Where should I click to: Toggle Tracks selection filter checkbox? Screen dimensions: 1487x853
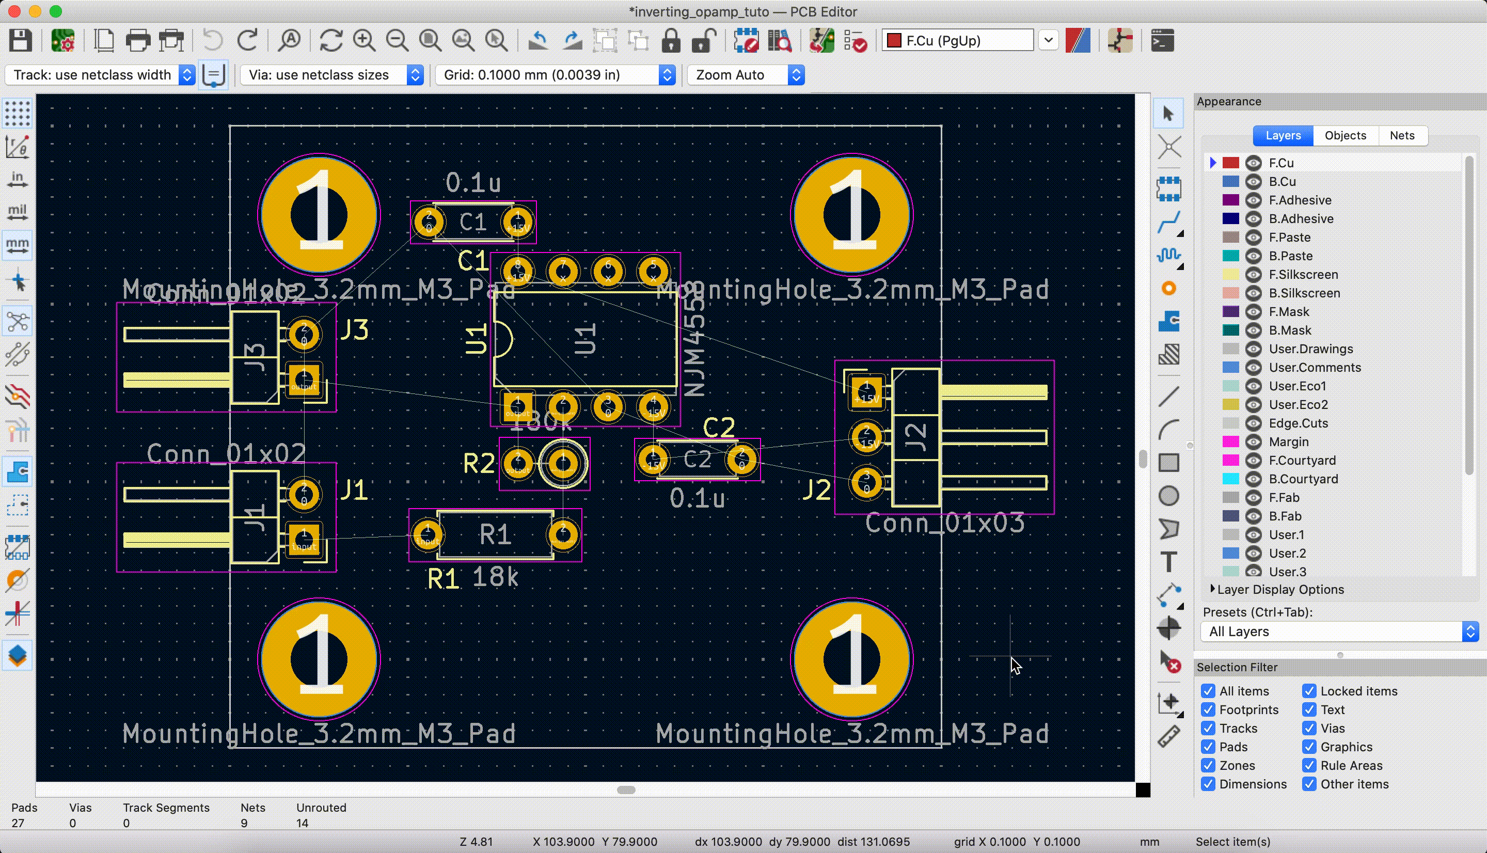click(x=1208, y=728)
